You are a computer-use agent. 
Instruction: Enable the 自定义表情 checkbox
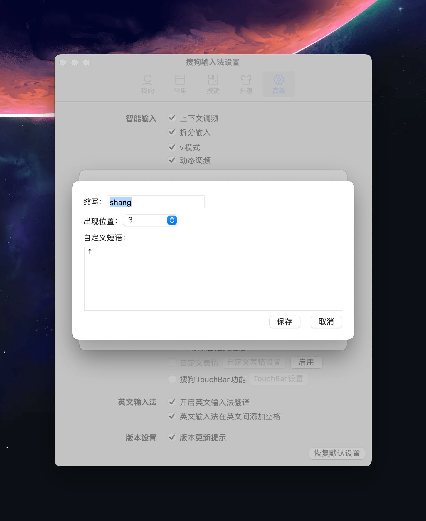[172, 363]
